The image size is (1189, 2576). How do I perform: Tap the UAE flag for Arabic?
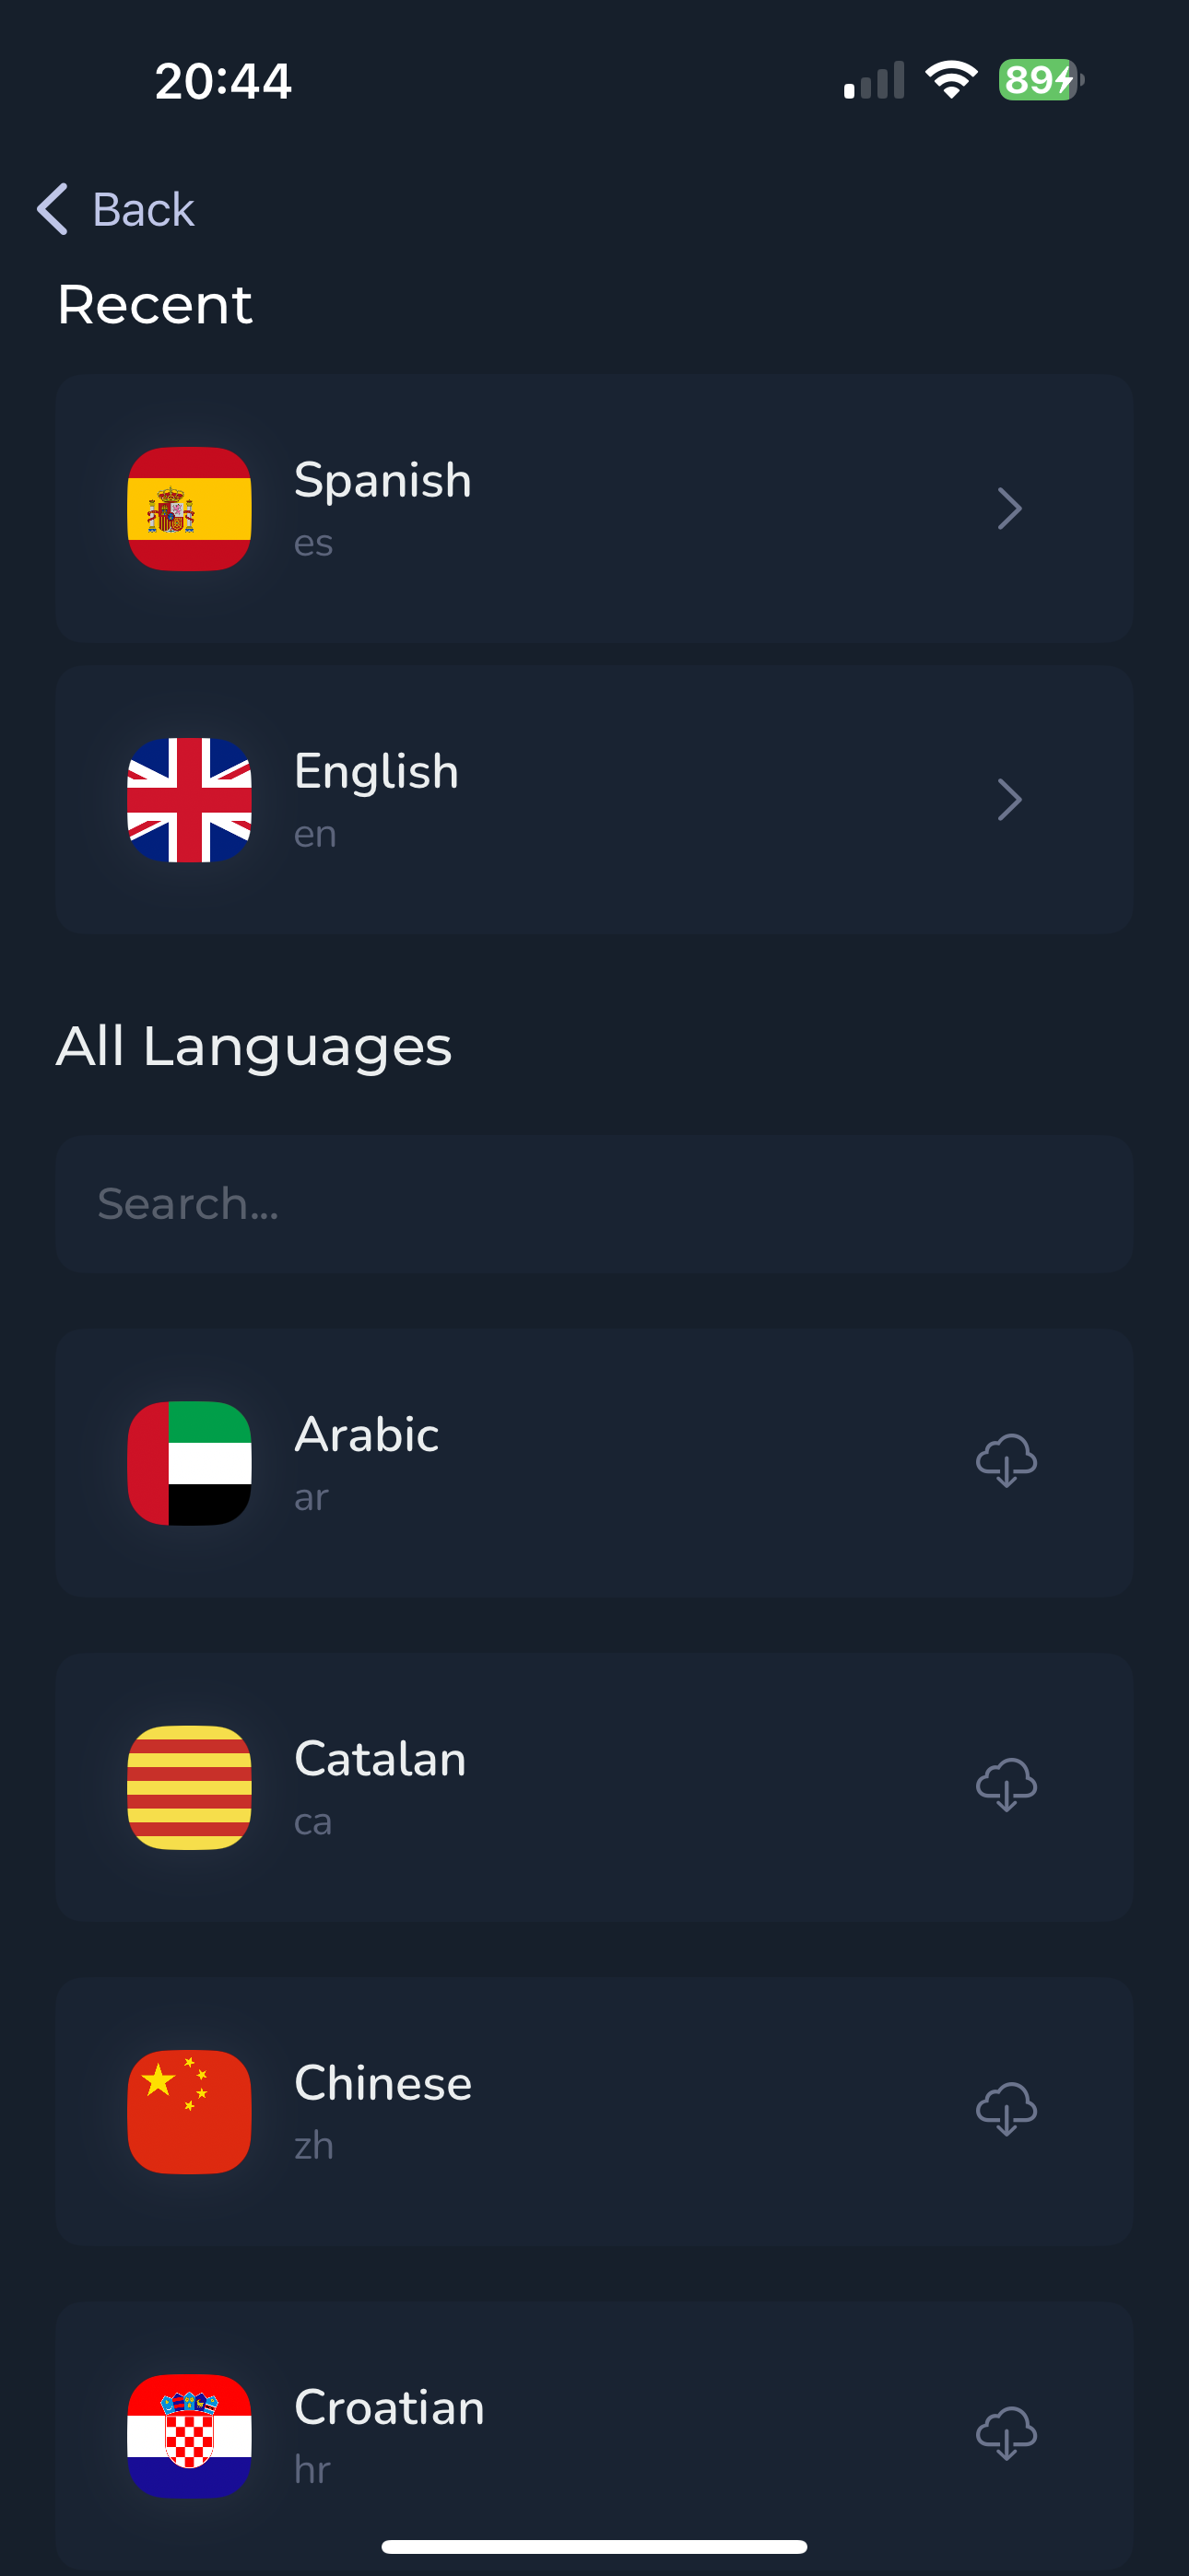[x=189, y=1463]
